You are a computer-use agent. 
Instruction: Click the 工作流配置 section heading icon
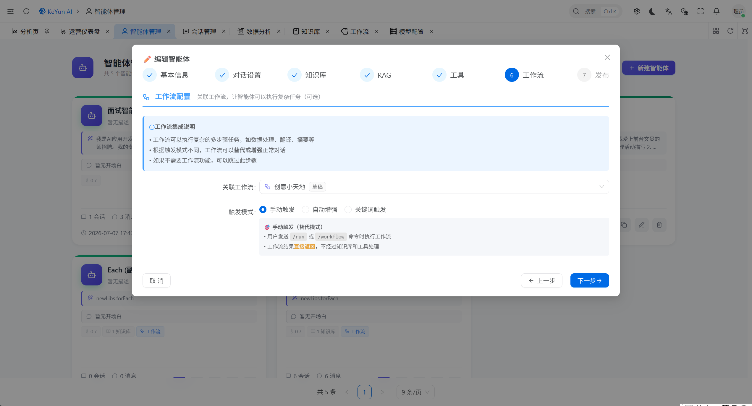[x=146, y=97]
